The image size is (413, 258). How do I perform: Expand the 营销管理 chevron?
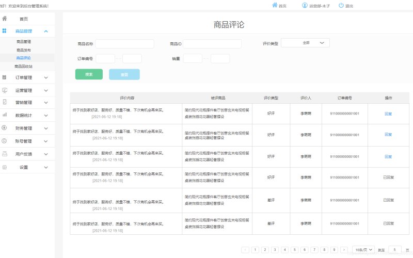coord(46,103)
